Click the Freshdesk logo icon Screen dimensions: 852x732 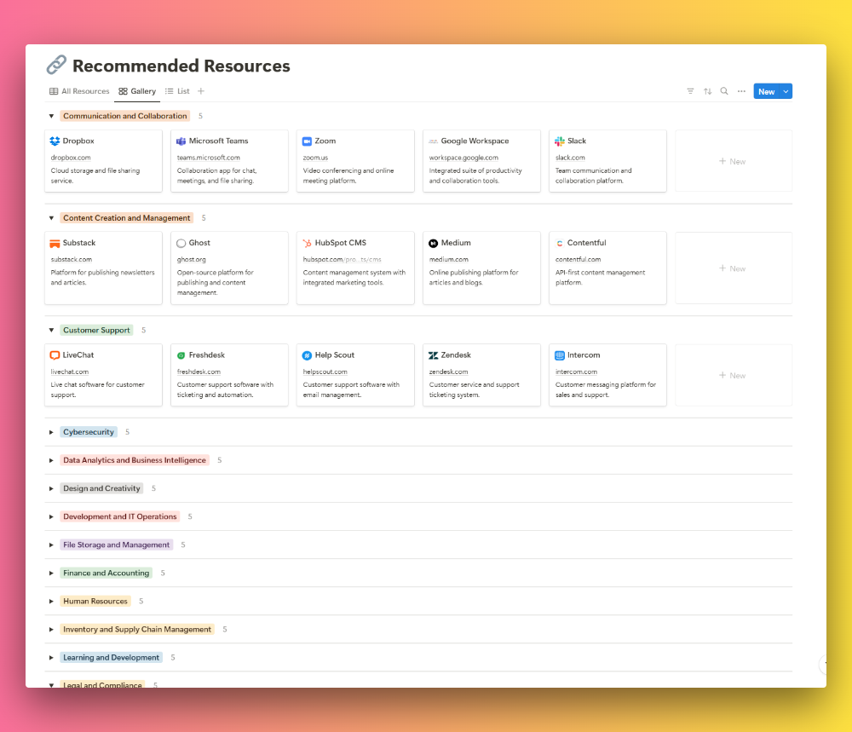(181, 355)
